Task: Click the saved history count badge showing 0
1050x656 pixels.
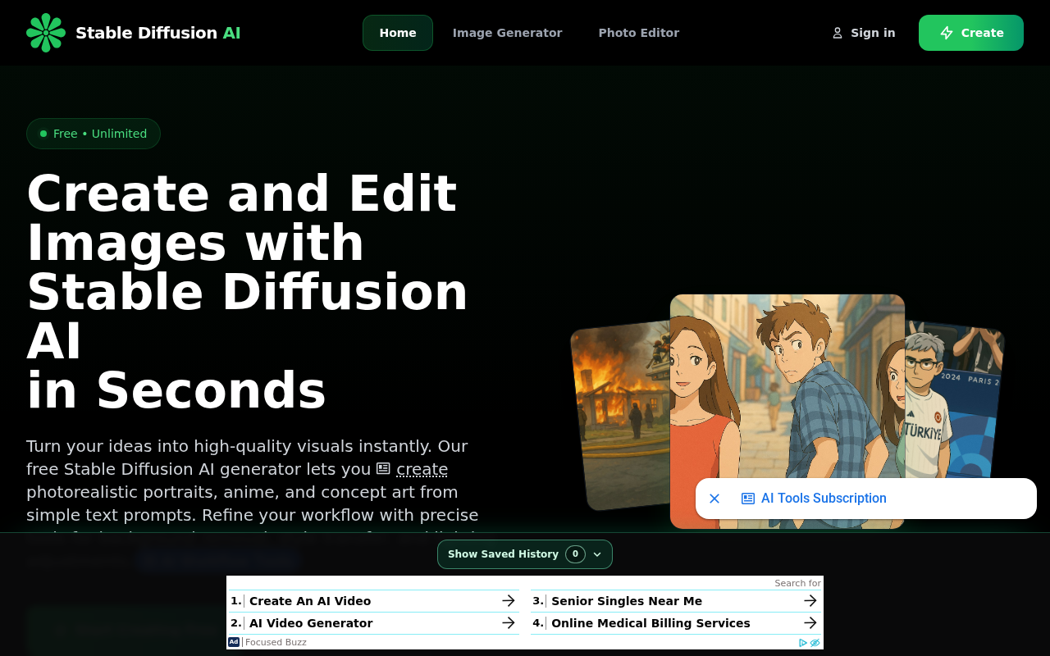Action: [x=575, y=554]
